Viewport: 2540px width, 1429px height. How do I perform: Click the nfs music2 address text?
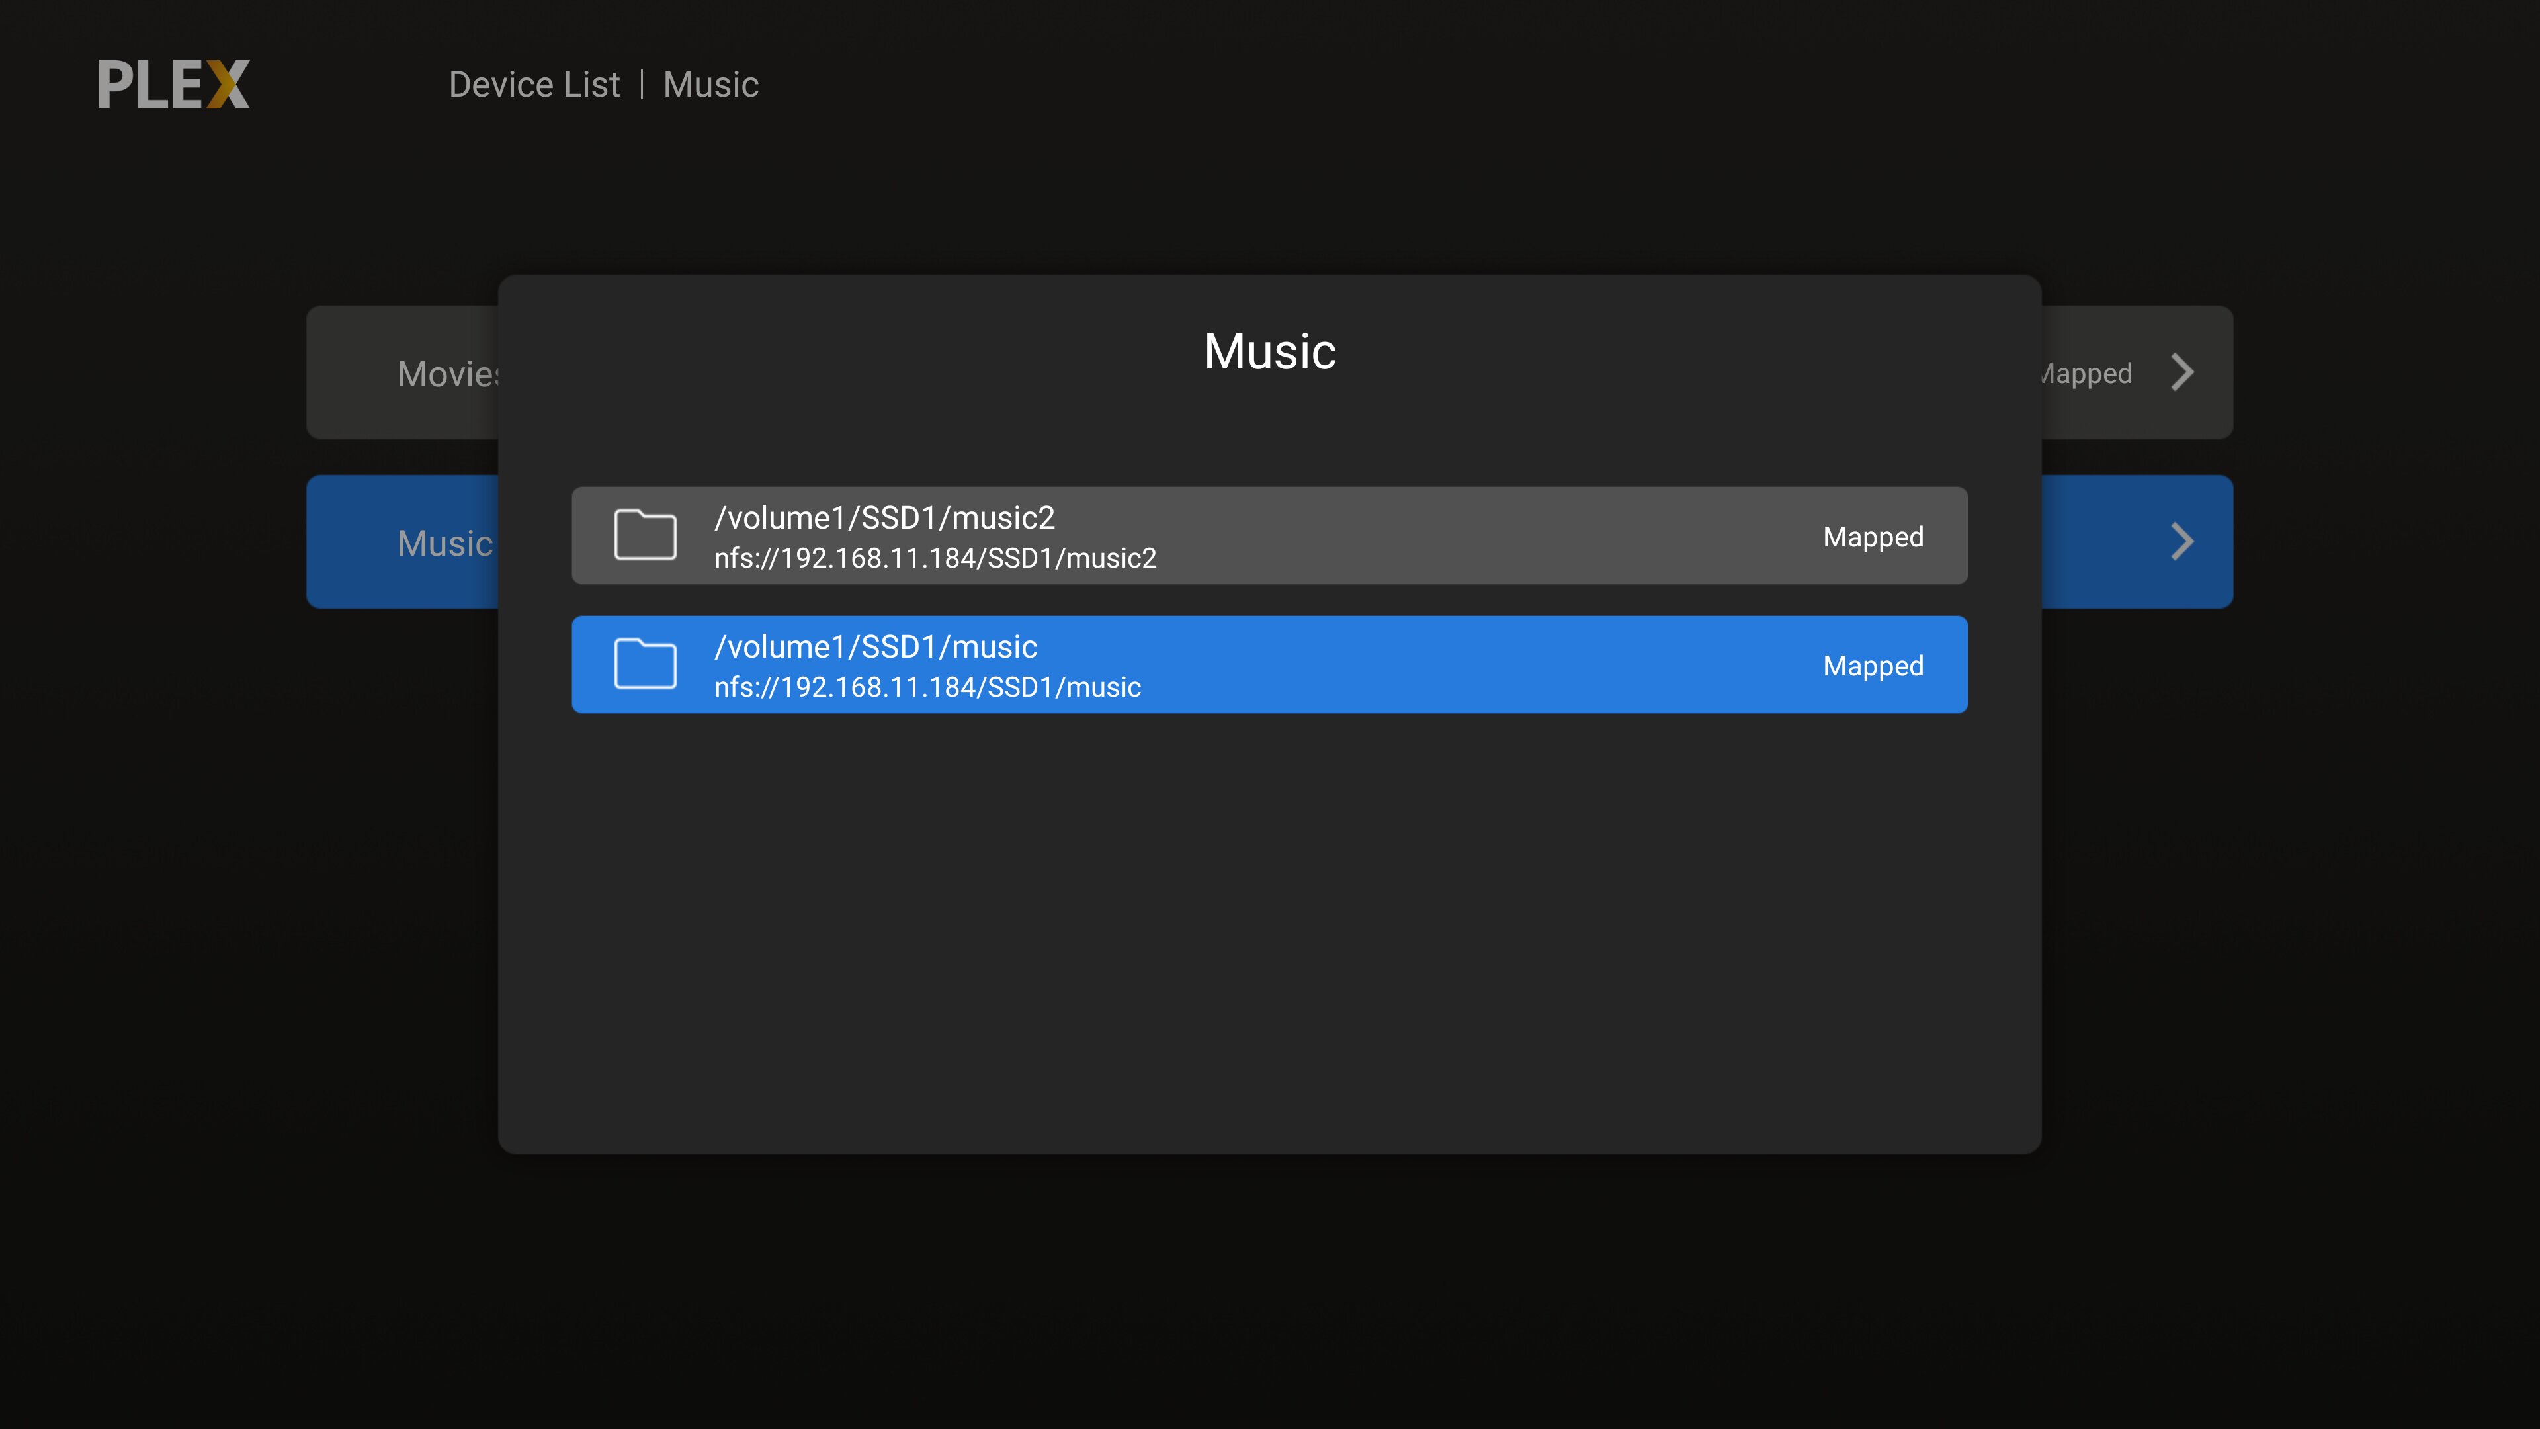pos(935,558)
